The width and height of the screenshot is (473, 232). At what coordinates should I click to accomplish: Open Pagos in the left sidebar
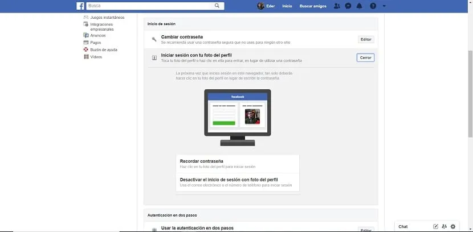(x=95, y=42)
